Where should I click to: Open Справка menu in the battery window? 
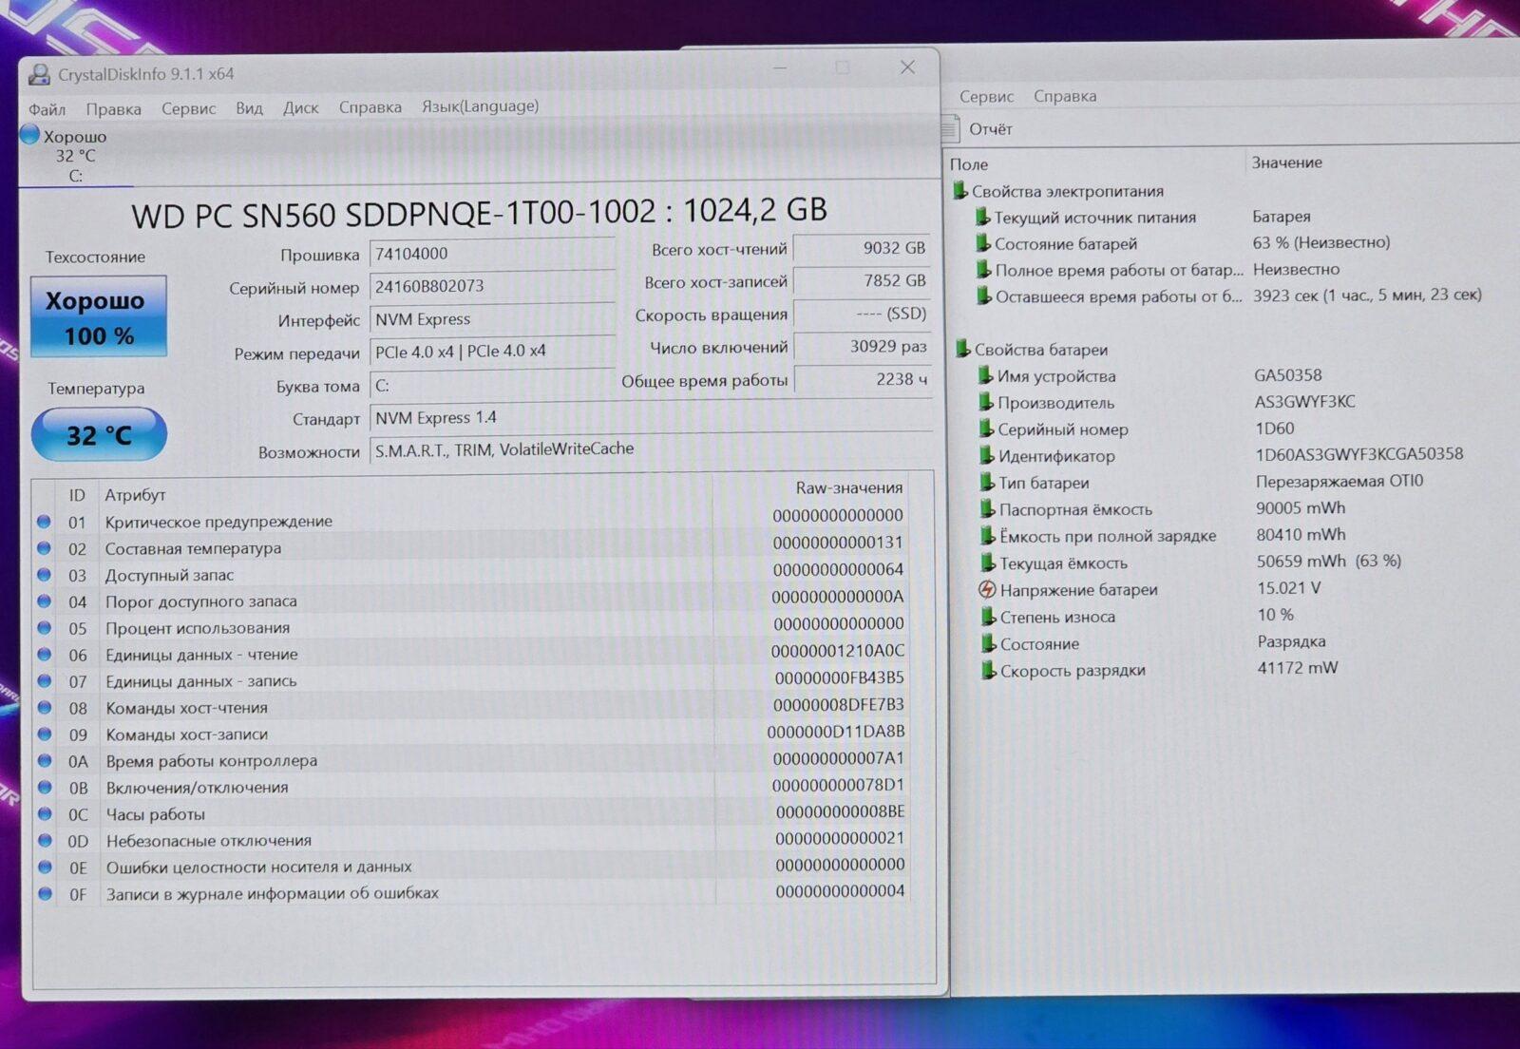(1065, 96)
